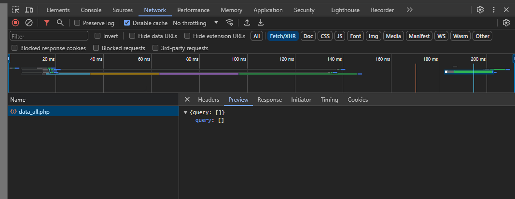
Task: Toggle the red filter funnel icon
Action: pyautogui.click(x=47, y=23)
